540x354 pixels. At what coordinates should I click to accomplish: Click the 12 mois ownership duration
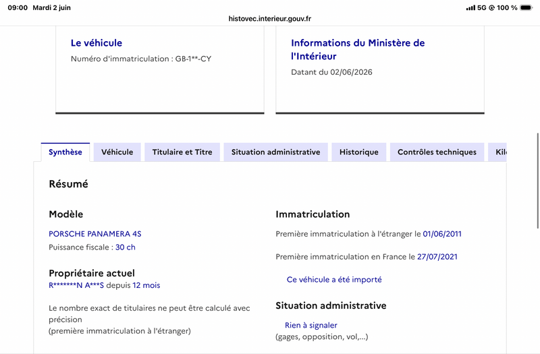(146, 285)
